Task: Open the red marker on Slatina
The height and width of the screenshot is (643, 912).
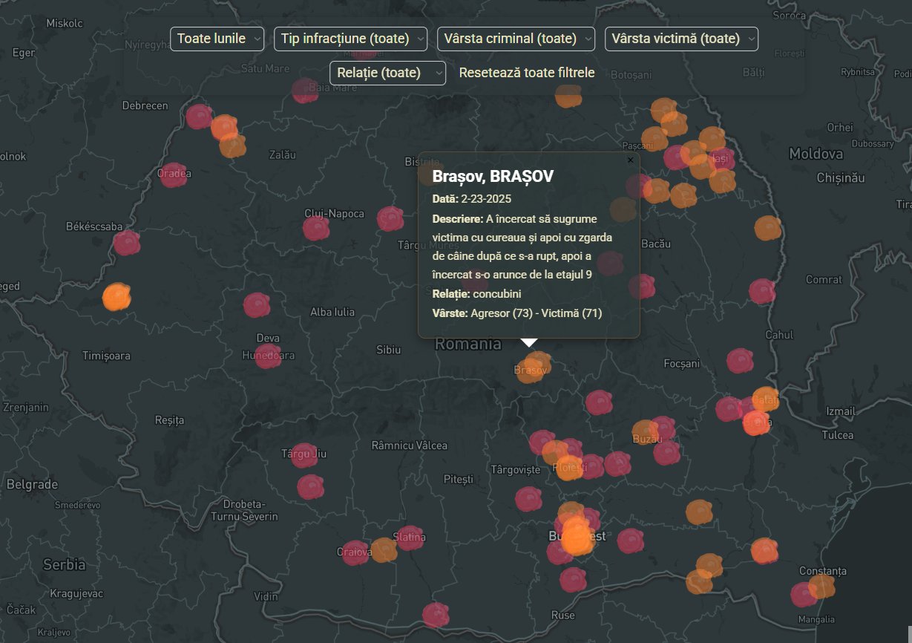Action: tap(410, 538)
